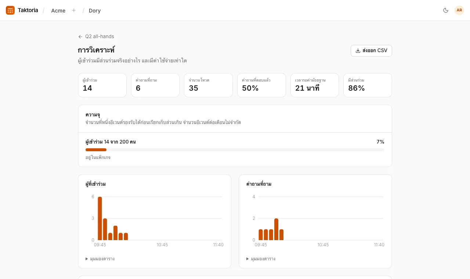Select the คำถามที่ตอบแล้ว 50% stat card
This screenshot has width=470, height=279.
pos(261,85)
